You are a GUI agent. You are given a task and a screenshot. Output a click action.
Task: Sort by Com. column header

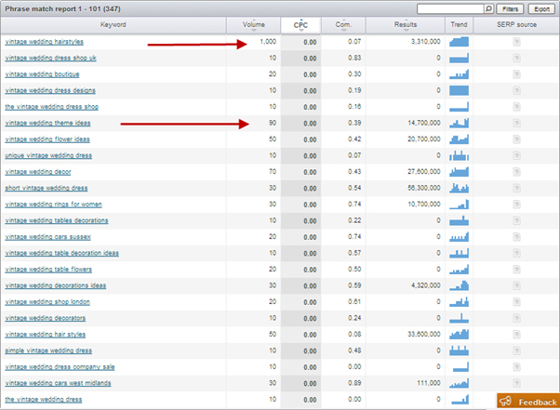coord(343,25)
